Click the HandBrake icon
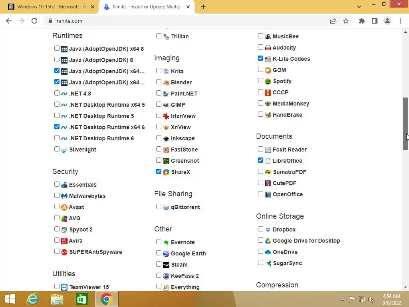 (x=268, y=115)
